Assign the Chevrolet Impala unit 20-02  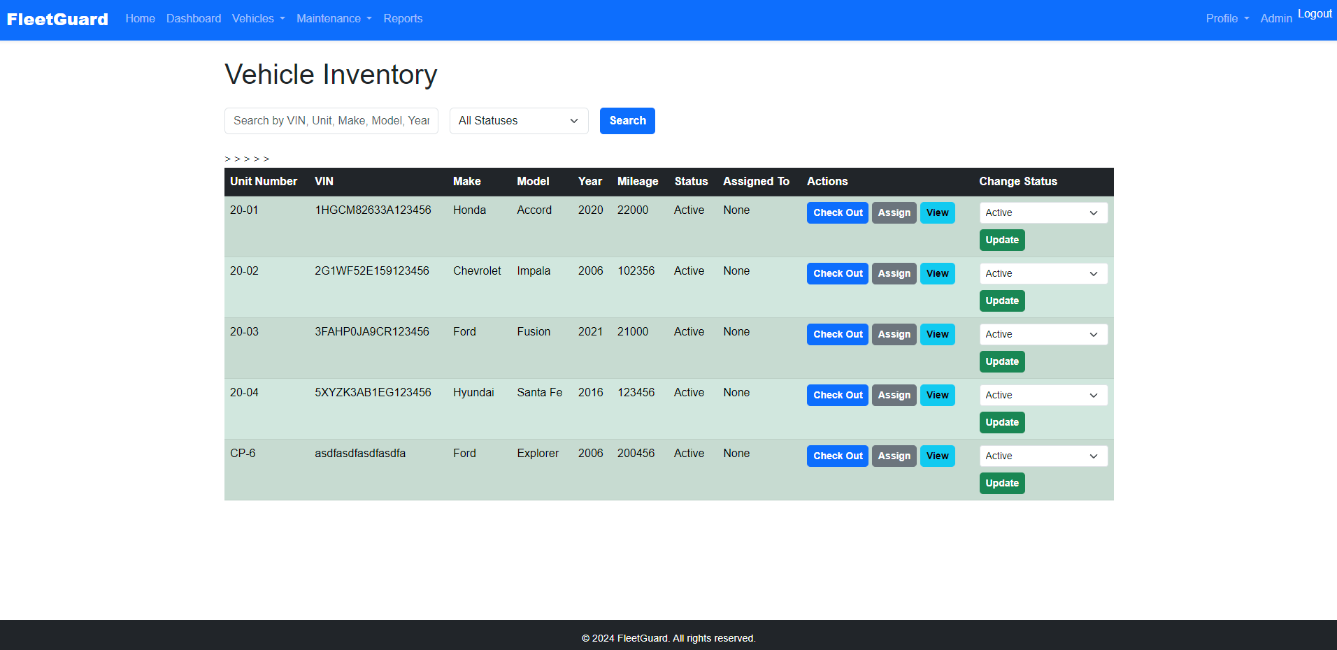pos(894,274)
